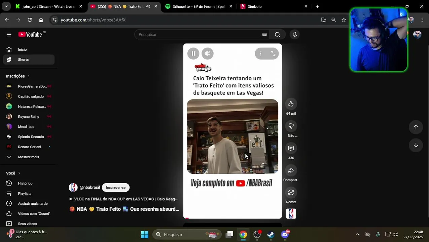Subscribe with the Inscrever-se button

click(x=116, y=188)
